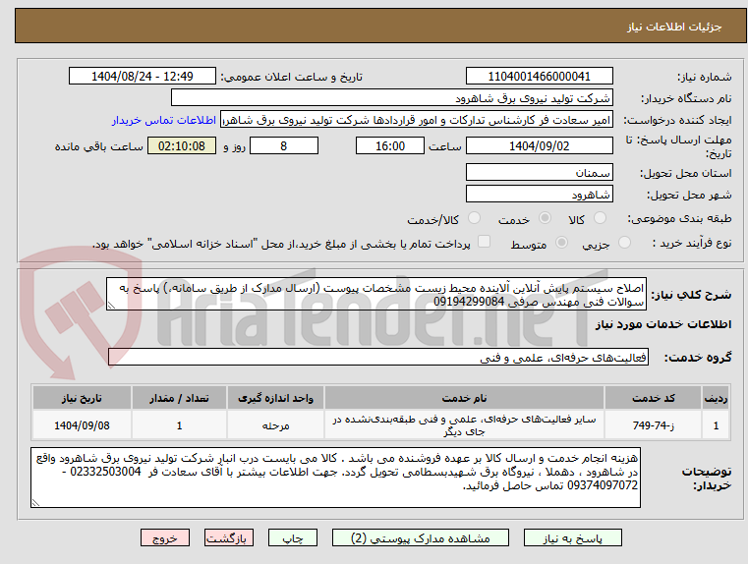The height and width of the screenshot is (564, 748).
Task: Open اطلاعات تماس خریدار contact link
Action: (x=164, y=120)
